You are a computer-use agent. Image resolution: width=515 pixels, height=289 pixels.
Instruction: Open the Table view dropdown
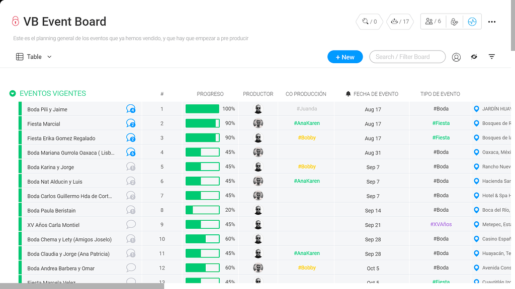click(x=34, y=57)
